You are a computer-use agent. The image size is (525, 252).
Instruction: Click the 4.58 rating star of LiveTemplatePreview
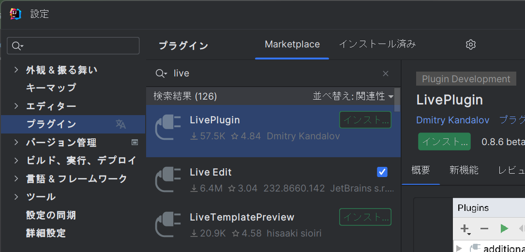[x=236, y=233]
